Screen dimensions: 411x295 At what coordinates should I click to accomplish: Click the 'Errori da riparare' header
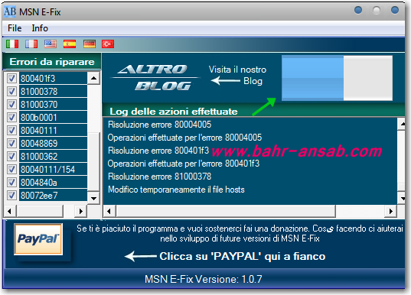click(x=52, y=62)
